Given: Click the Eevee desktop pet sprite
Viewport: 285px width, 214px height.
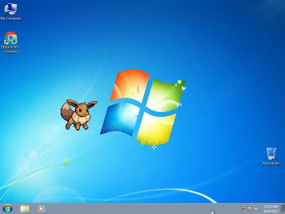Looking at the screenshot, I should pyautogui.click(x=79, y=115).
